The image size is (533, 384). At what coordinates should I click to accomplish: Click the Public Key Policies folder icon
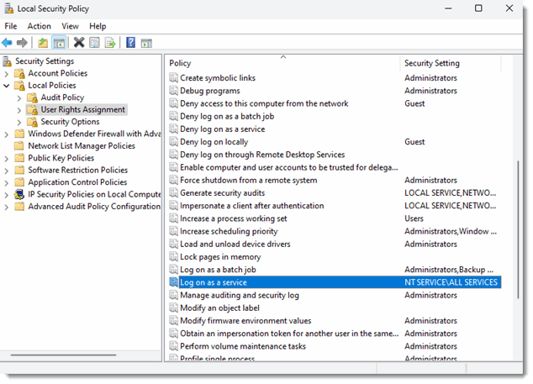tap(19, 158)
